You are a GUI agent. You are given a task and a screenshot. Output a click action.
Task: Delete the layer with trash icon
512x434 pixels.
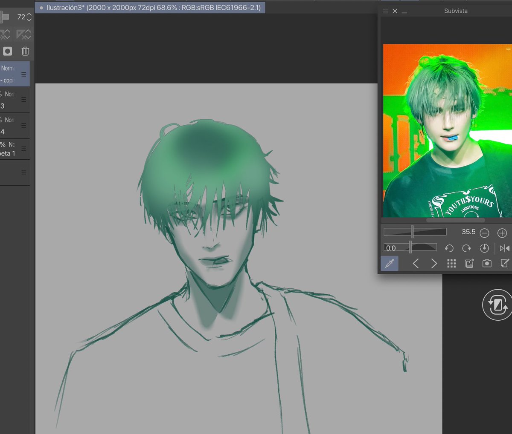(x=25, y=51)
